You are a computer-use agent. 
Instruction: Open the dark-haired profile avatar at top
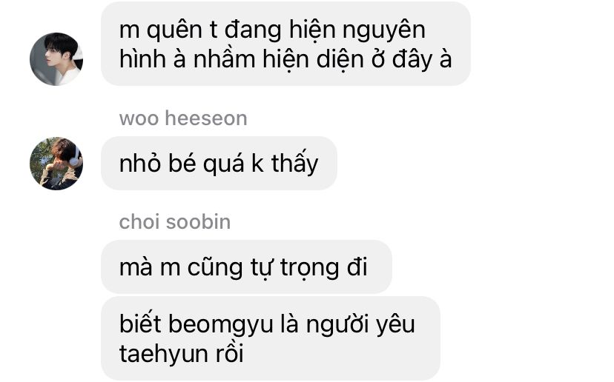click(x=56, y=59)
